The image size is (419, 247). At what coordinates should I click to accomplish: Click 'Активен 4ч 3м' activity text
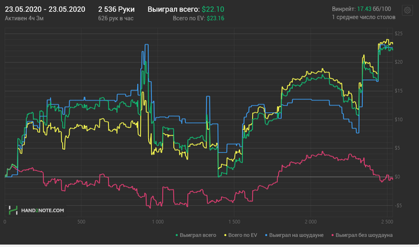[24, 19]
